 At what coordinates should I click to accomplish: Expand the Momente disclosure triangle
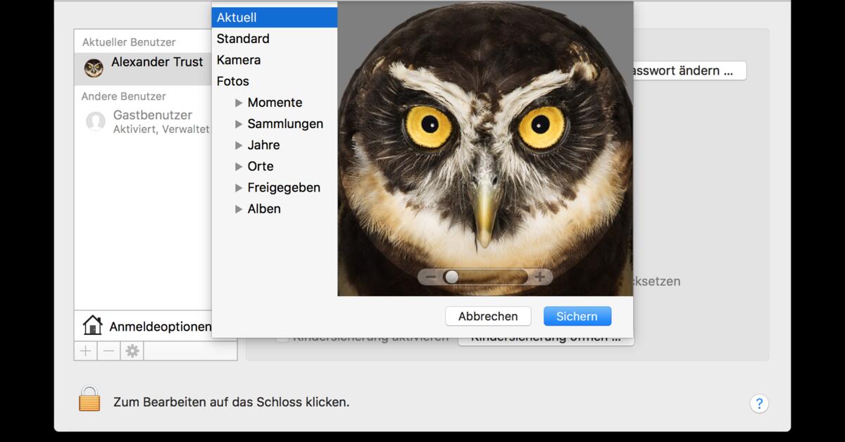click(x=239, y=102)
